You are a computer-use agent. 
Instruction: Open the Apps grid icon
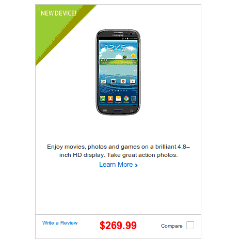[x=134, y=99]
